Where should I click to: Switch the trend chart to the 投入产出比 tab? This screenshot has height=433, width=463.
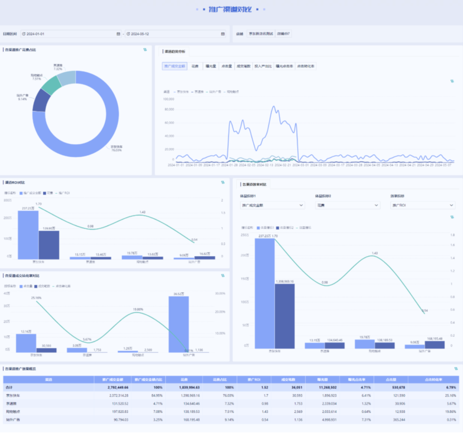coord(263,66)
